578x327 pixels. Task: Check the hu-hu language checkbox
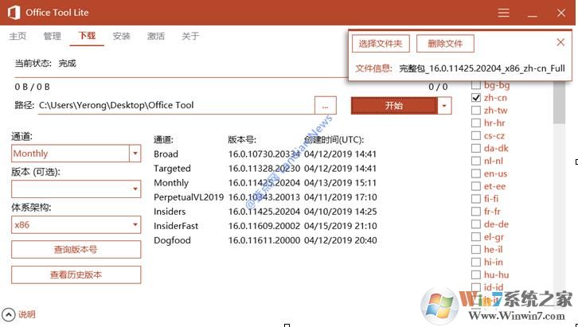[x=476, y=274]
